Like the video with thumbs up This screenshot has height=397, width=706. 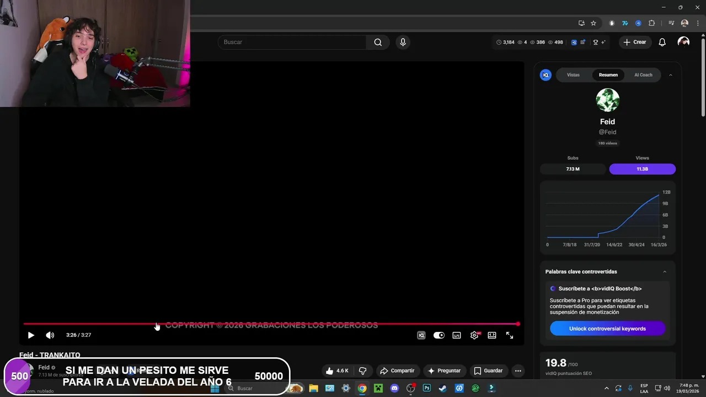coord(337,371)
